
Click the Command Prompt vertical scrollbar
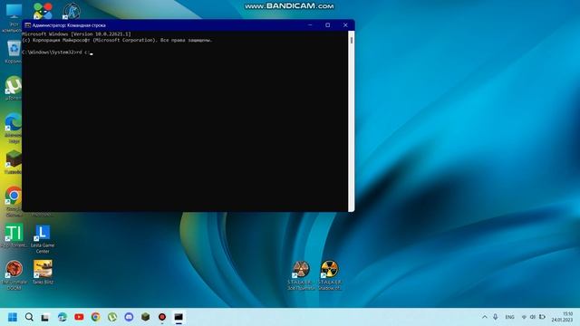click(x=351, y=121)
